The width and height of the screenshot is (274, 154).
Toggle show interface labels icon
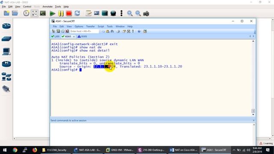click(x=34, y=13)
